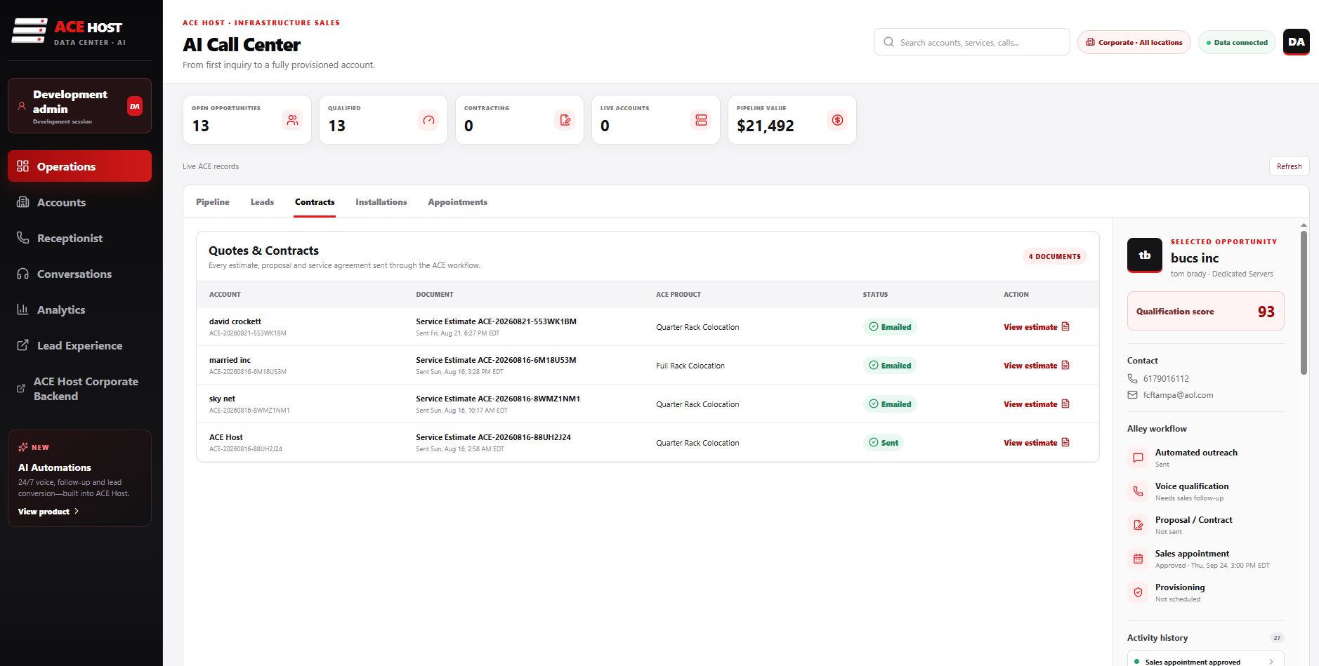Click the Pipeline Value dollar icon

837,120
